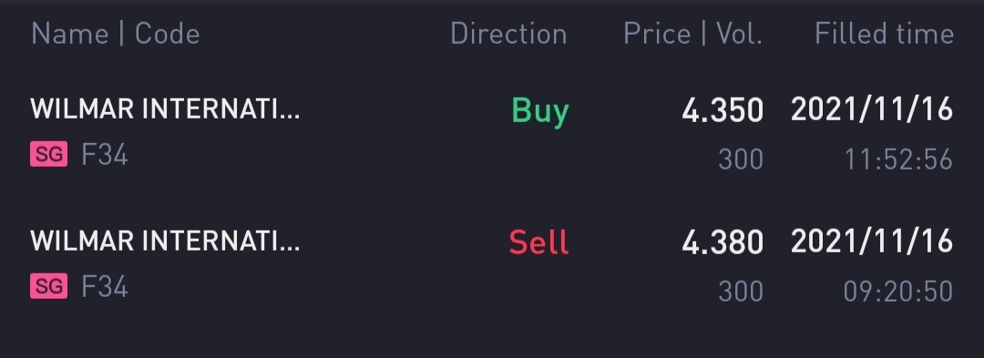Click the 09:20:50 filled time
Viewport: 984px width, 358px height.
click(898, 292)
